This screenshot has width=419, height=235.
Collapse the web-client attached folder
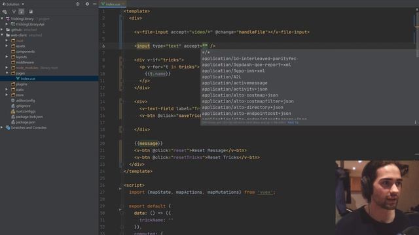point(2,35)
